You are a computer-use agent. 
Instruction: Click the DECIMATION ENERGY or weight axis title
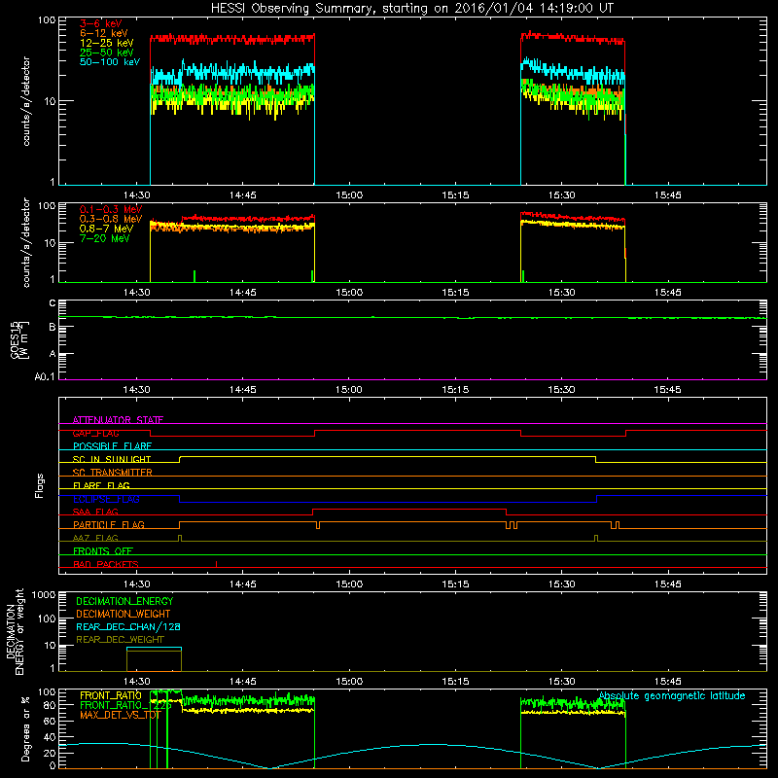pos(15,631)
